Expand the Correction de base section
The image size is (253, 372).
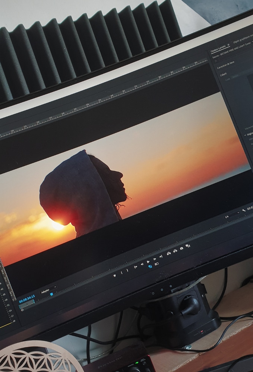(x=225, y=65)
